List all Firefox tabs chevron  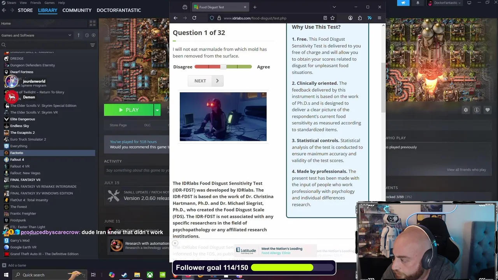point(334,7)
